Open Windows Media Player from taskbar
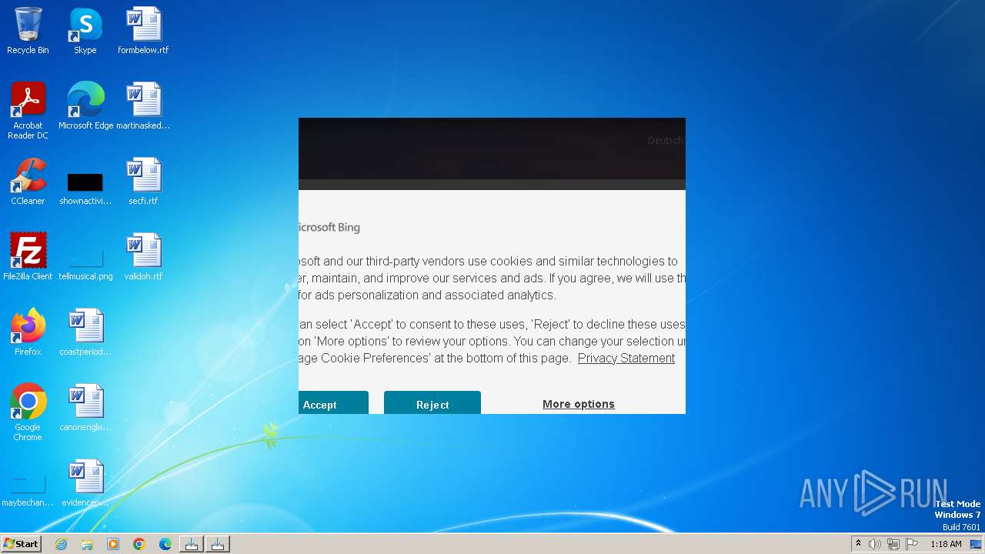Image resolution: width=985 pixels, height=554 pixels. (x=113, y=544)
